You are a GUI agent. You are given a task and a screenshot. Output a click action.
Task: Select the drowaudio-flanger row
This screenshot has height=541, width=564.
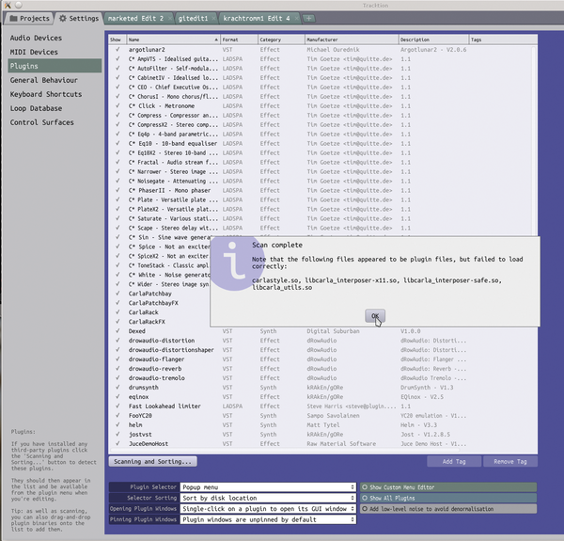pyautogui.click(x=321, y=359)
